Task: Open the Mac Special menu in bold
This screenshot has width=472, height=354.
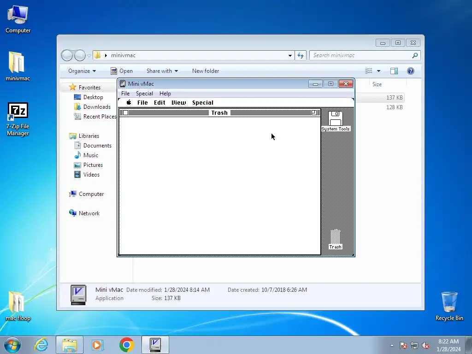Action: tap(203, 103)
